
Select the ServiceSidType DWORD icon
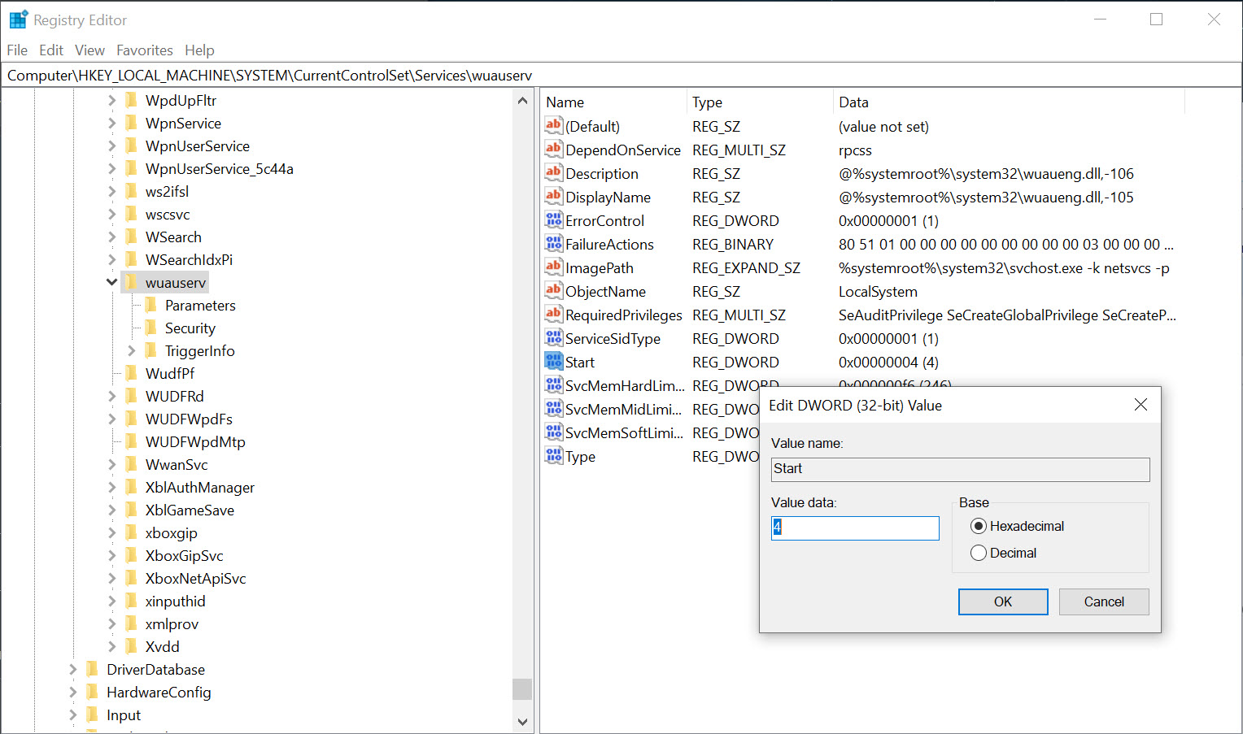click(x=554, y=337)
